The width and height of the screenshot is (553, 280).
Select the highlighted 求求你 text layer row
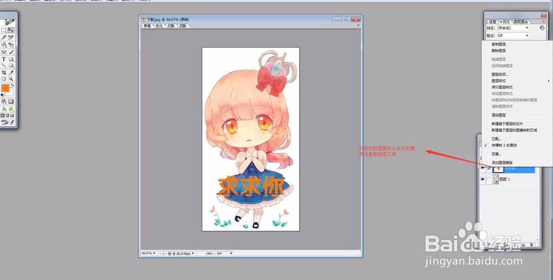point(514,170)
